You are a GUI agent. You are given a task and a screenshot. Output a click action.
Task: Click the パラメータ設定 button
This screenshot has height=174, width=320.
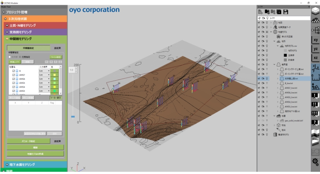click(28, 141)
